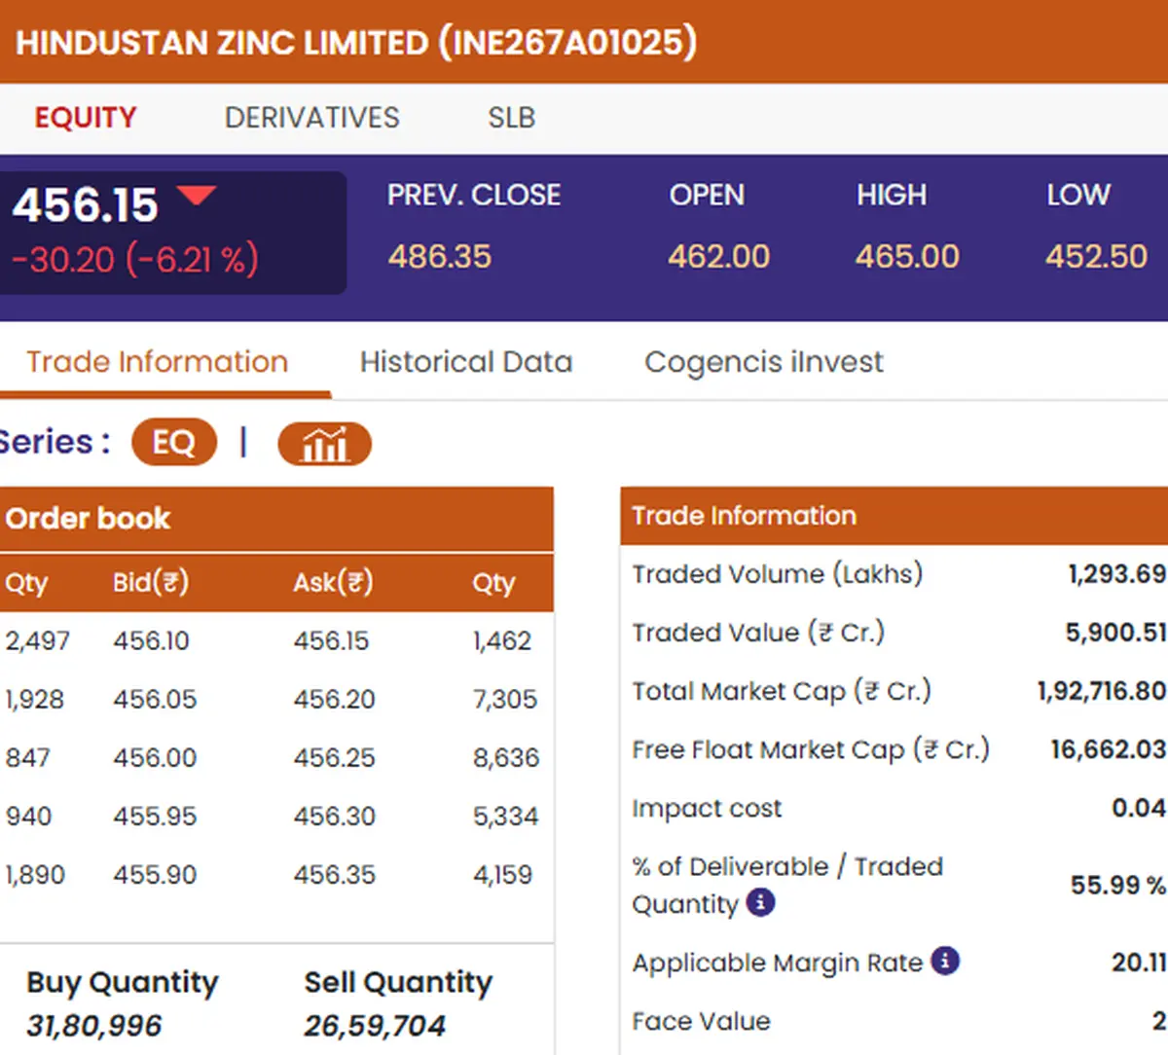This screenshot has width=1168, height=1055.
Task: Click ask price 456.25
Action: coord(335,758)
